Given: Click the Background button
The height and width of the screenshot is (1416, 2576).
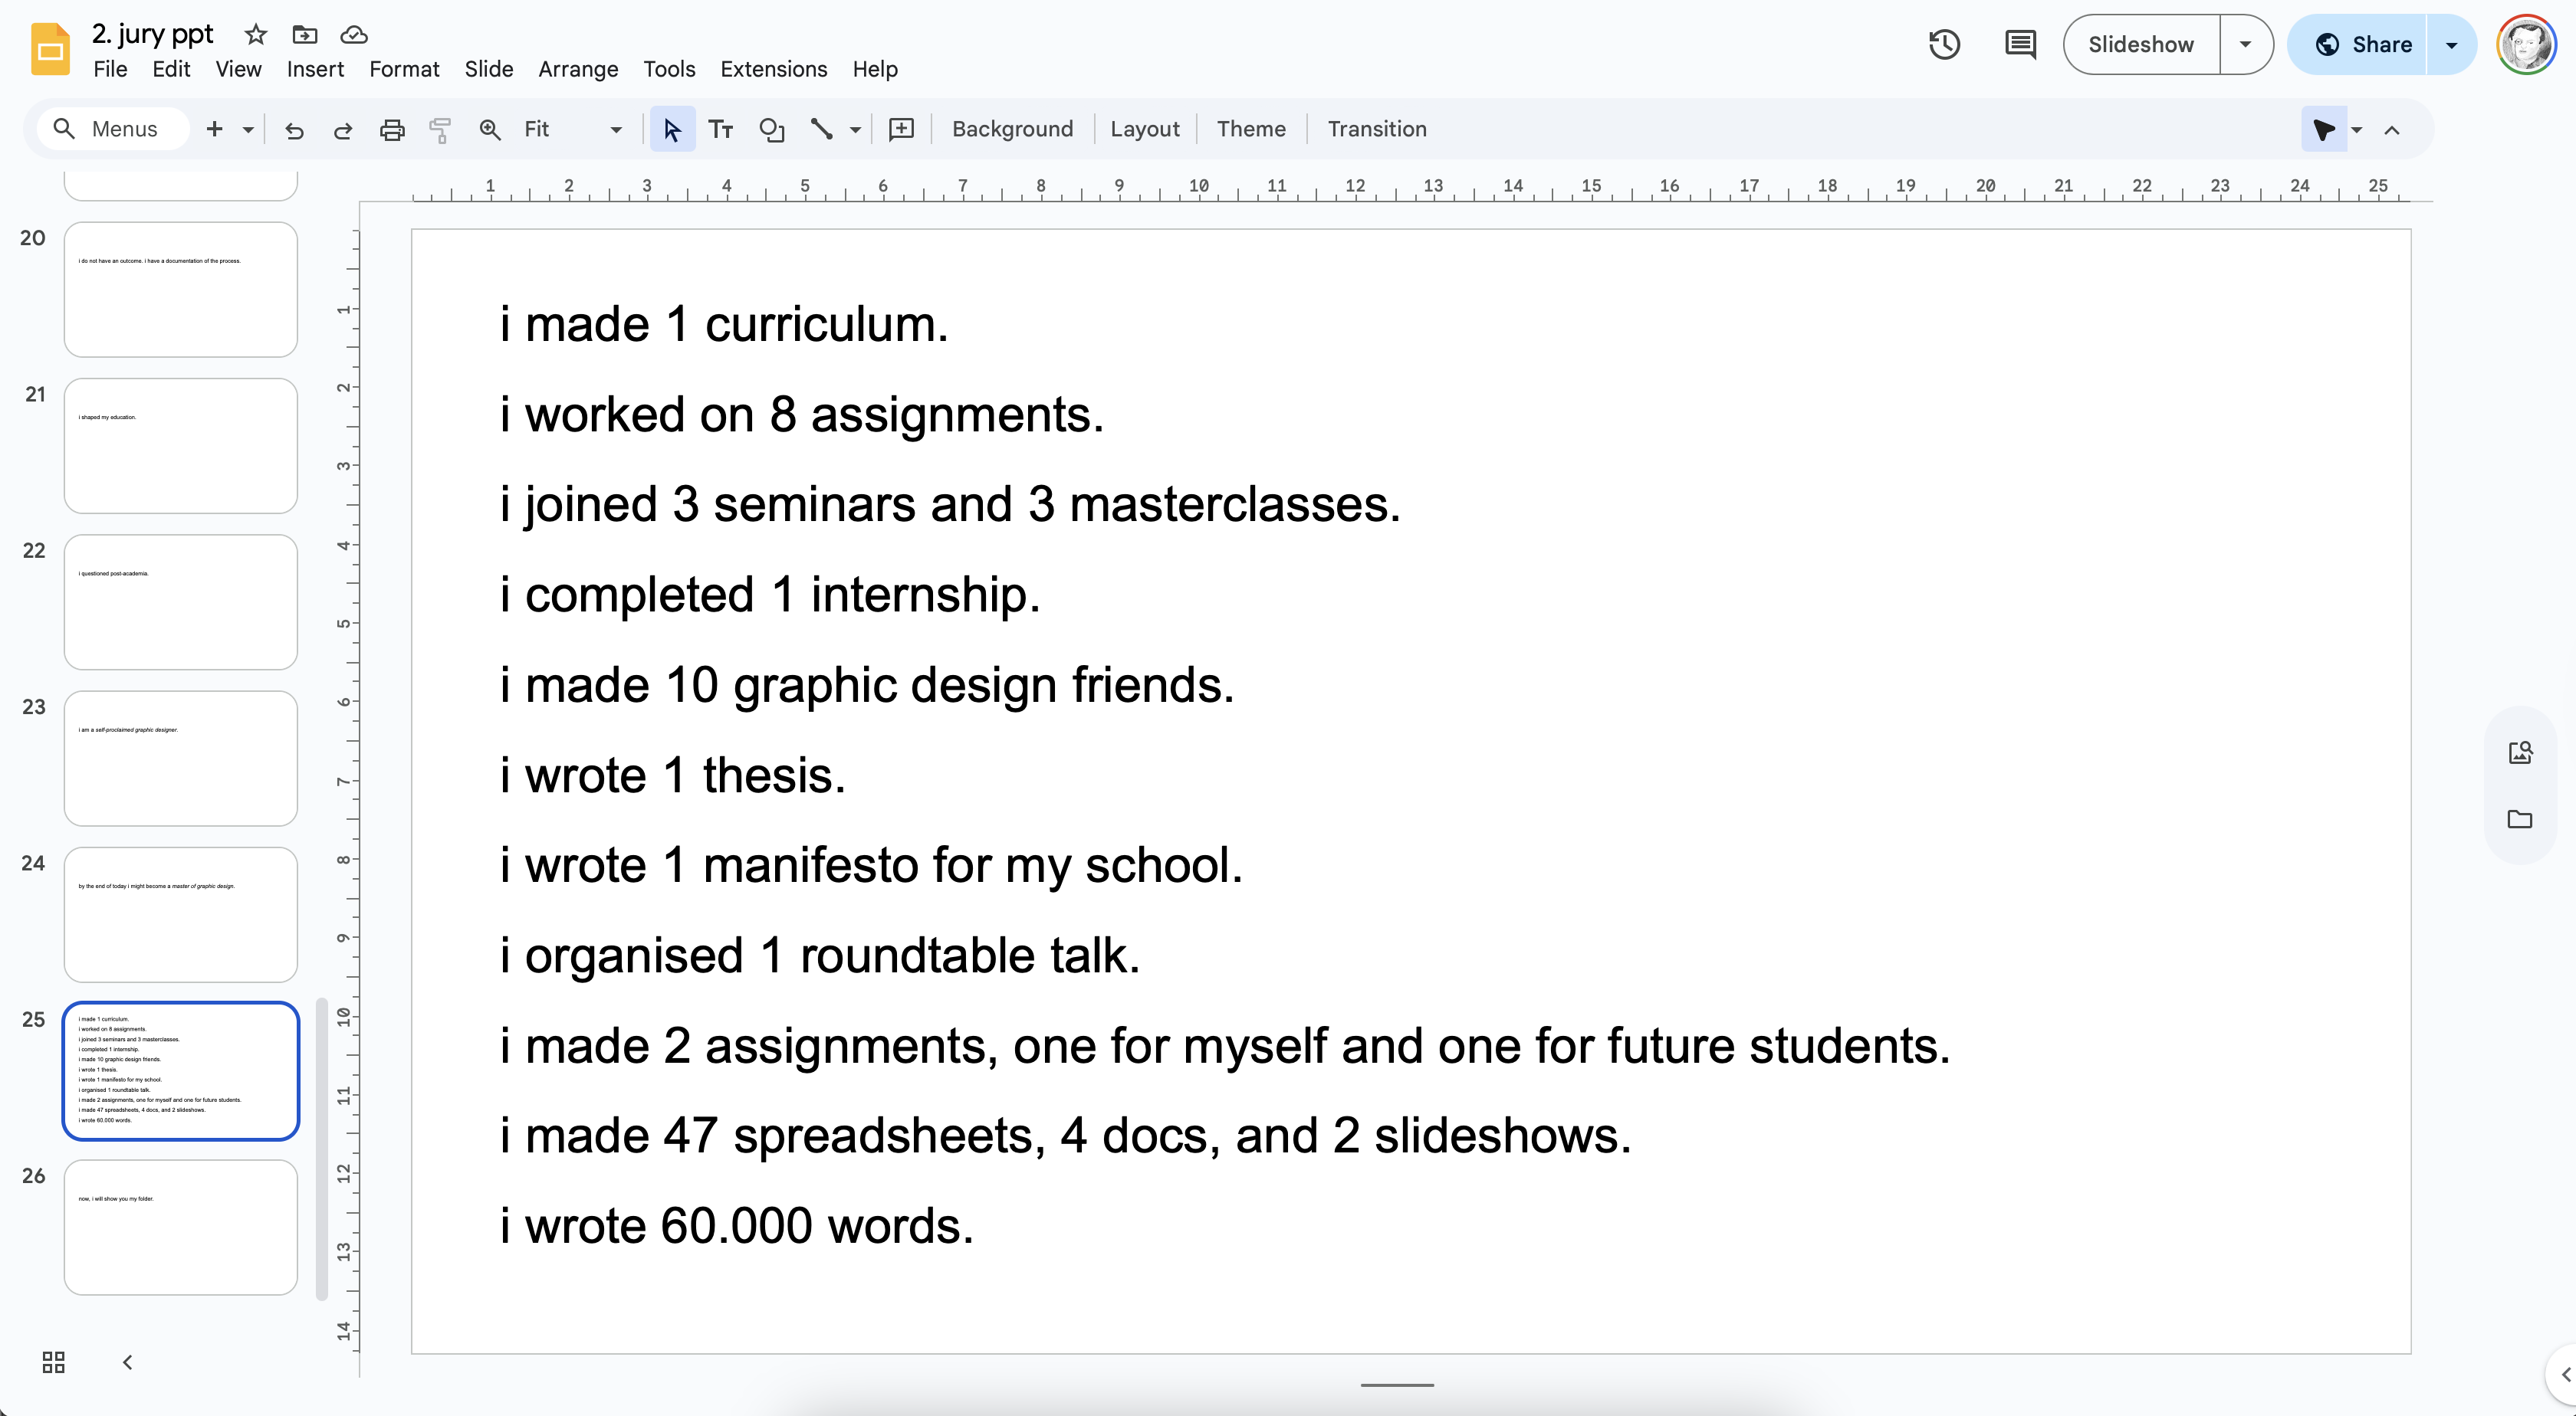Looking at the screenshot, I should tap(1012, 129).
